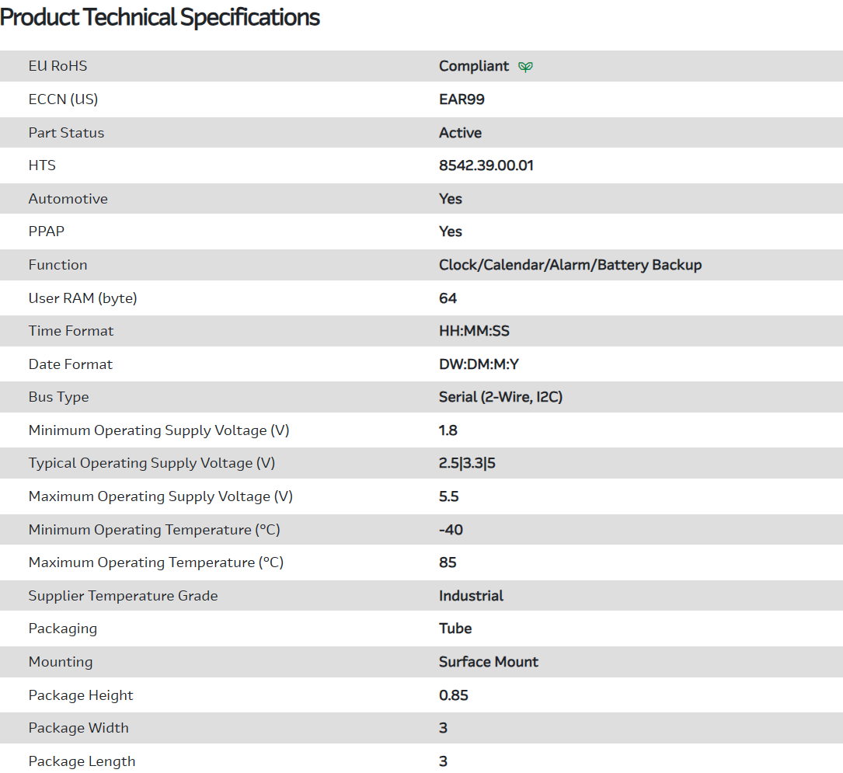Click the HH:MM:SS time format value
Image resolution: width=843 pixels, height=773 pixels.
click(x=474, y=331)
